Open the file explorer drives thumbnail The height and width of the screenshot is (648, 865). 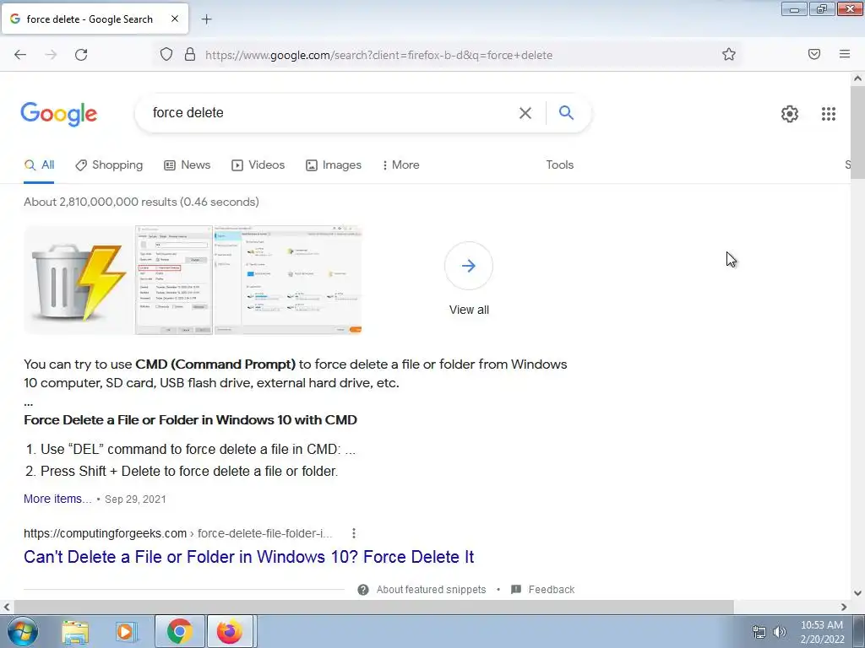point(287,280)
